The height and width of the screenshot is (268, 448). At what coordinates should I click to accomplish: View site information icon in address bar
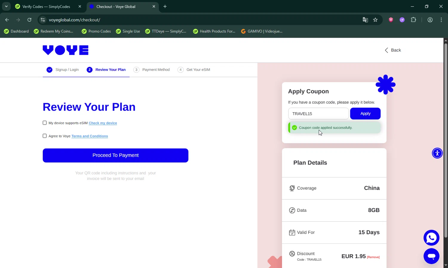click(x=43, y=20)
